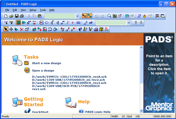Open the File menu
The width and height of the screenshot is (176, 119).
point(7,10)
